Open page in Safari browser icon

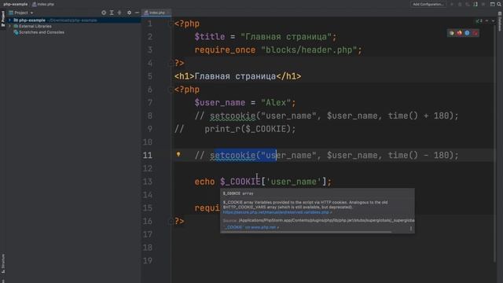467,33
